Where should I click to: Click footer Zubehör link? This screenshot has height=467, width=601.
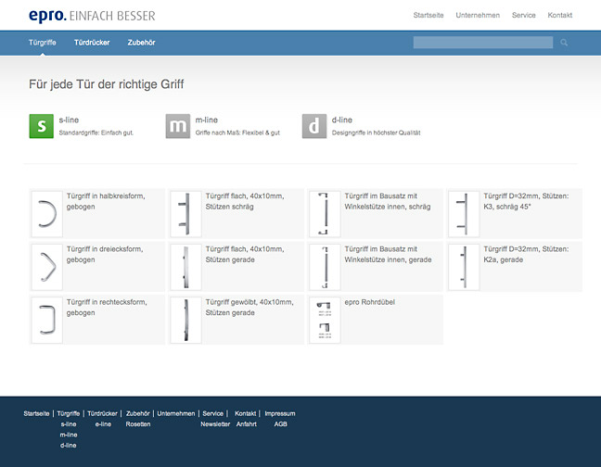tap(137, 413)
